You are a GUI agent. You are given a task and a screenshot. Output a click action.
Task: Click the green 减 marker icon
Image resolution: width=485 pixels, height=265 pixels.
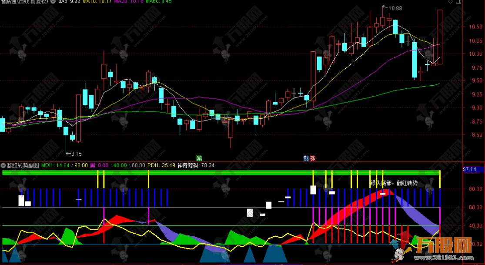click(199, 158)
